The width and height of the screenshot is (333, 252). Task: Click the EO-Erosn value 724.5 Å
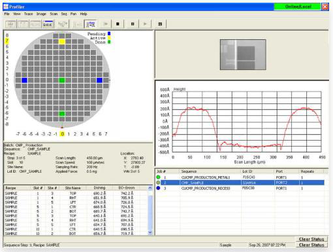(x=127, y=207)
